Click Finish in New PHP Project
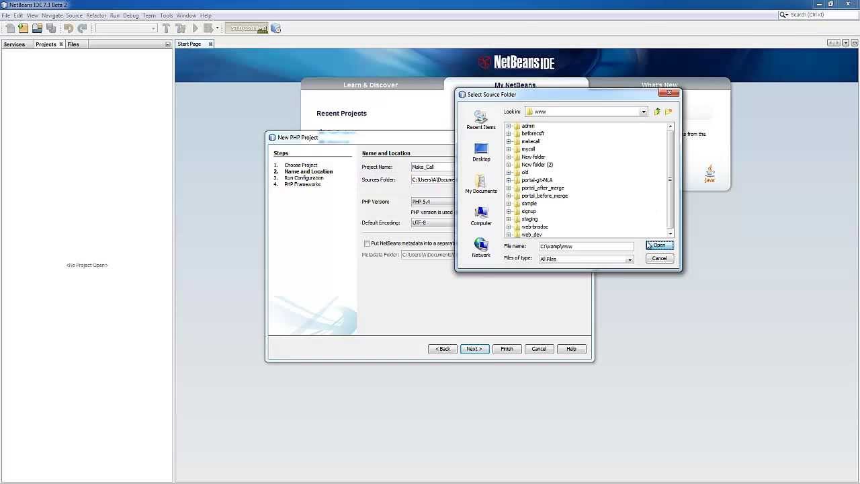860x484 pixels. coord(507,349)
